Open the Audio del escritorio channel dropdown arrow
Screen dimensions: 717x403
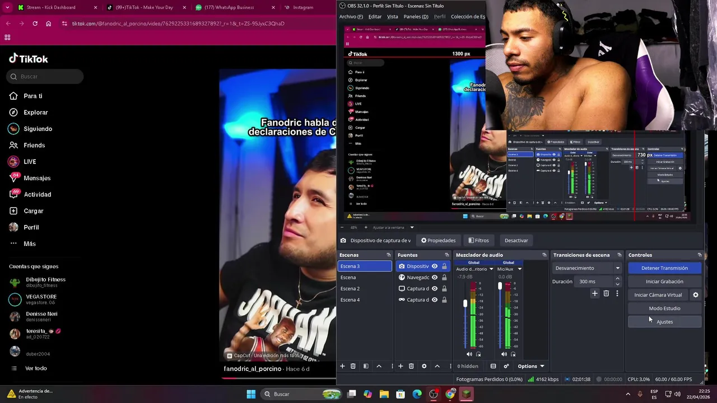tap(491, 269)
